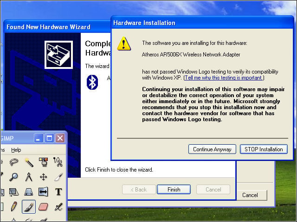Click the STOP Installation button
The width and height of the screenshot is (297, 222).
click(x=264, y=149)
